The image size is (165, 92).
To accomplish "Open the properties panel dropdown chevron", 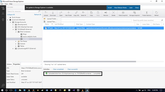I will point(41,64).
